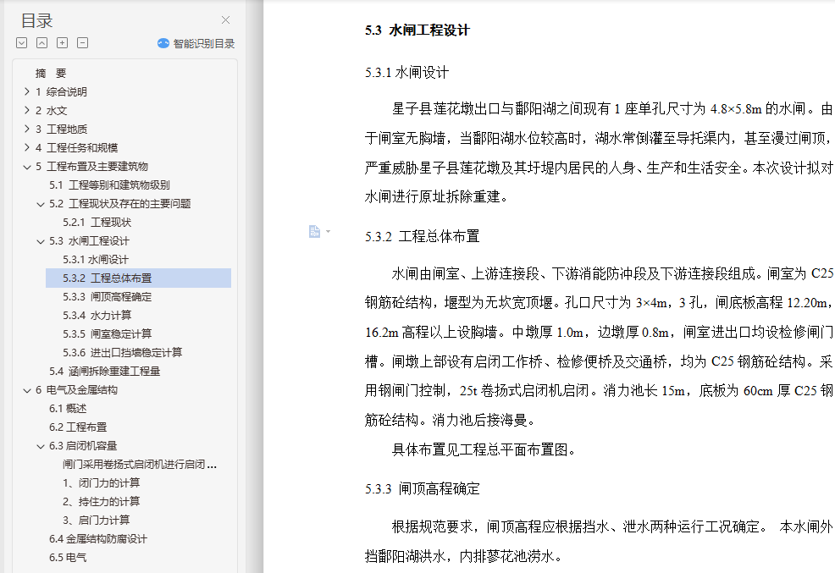Screen dimensions: 835x573
Task: Jump to 5.1 工程等别和建筑物级别
Action: (x=109, y=185)
